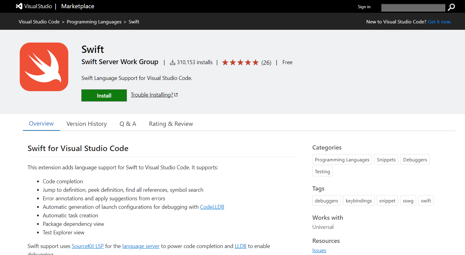Click the snippet tag
This screenshot has width=465, height=255.
coord(387,201)
